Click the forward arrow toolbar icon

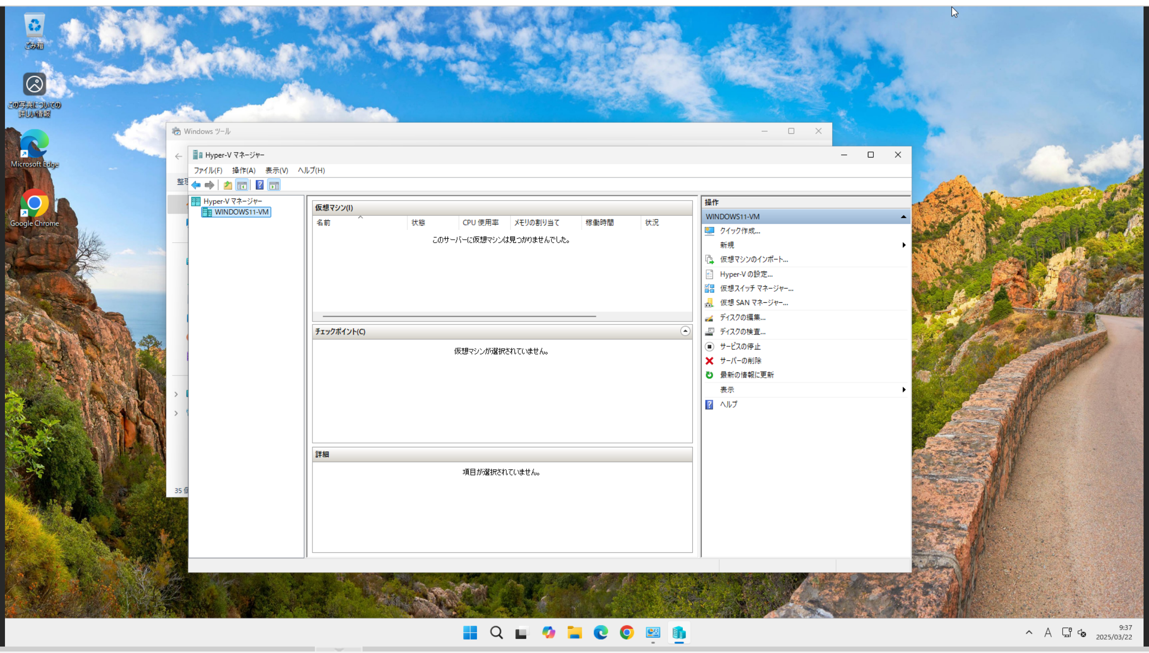point(209,185)
